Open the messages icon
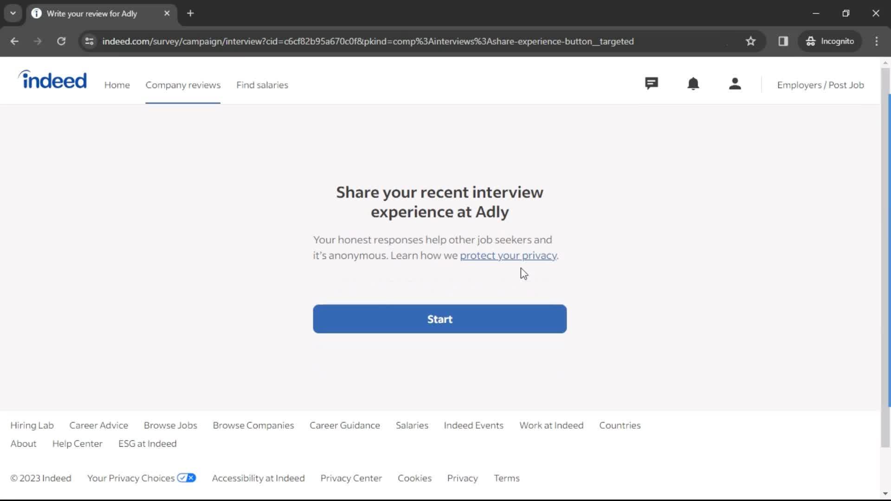The image size is (891, 501). (651, 84)
